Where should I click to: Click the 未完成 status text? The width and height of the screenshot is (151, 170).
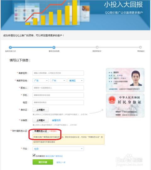[x=53, y=131]
